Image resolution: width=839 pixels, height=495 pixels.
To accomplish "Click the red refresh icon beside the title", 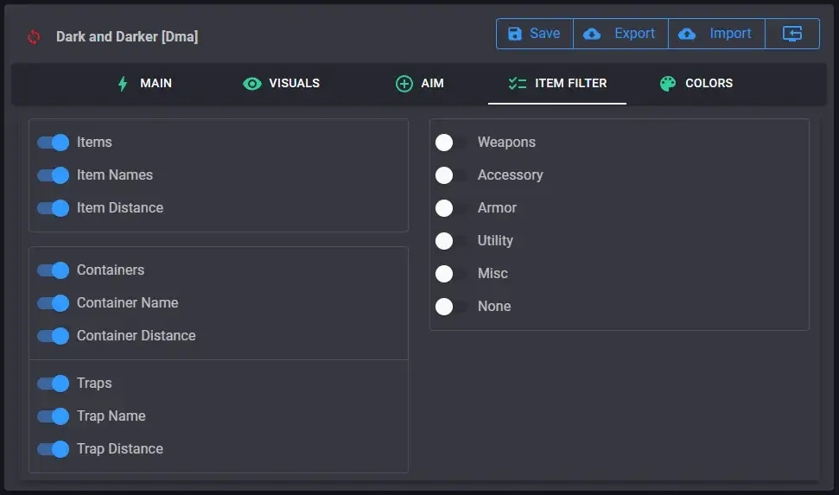I will 34,37.
